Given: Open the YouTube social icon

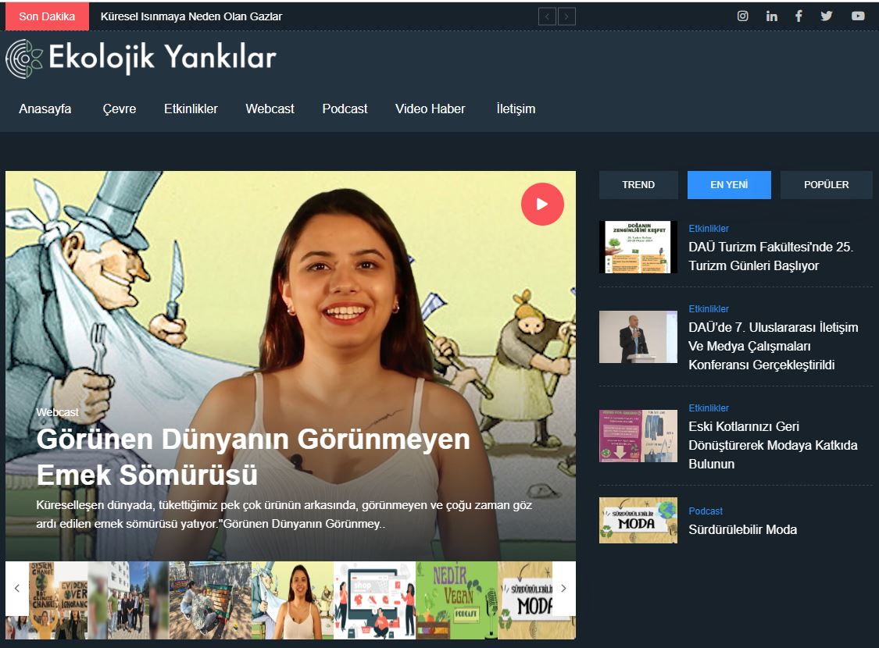Looking at the screenshot, I should pos(858,16).
